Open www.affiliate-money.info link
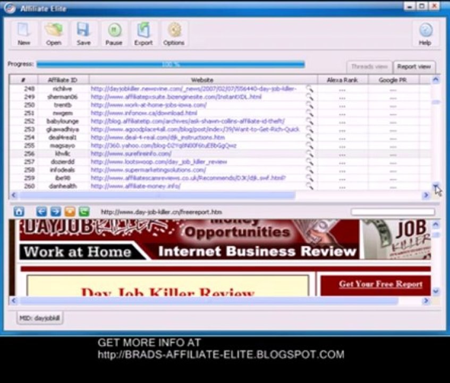 pos(135,186)
